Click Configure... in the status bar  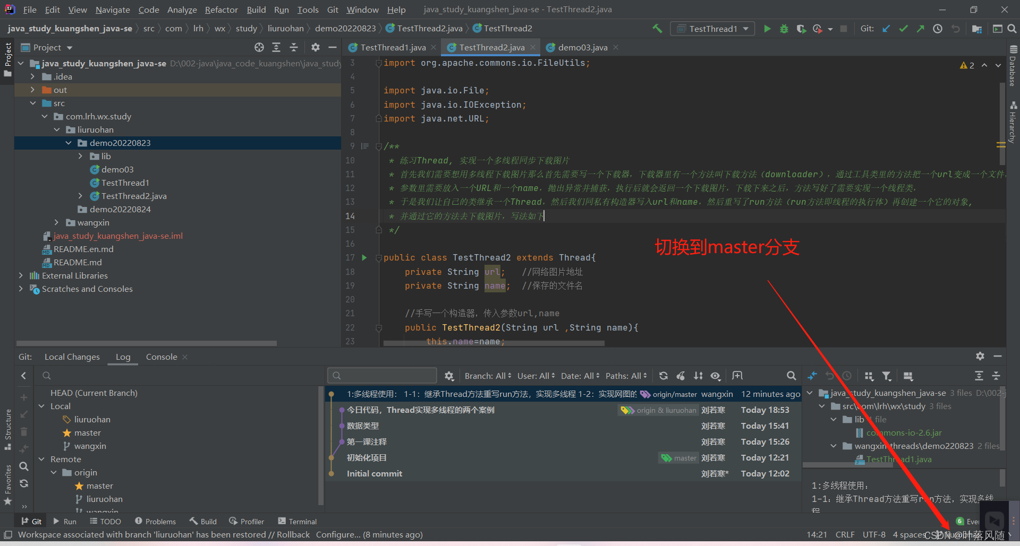[x=338, y=534]
